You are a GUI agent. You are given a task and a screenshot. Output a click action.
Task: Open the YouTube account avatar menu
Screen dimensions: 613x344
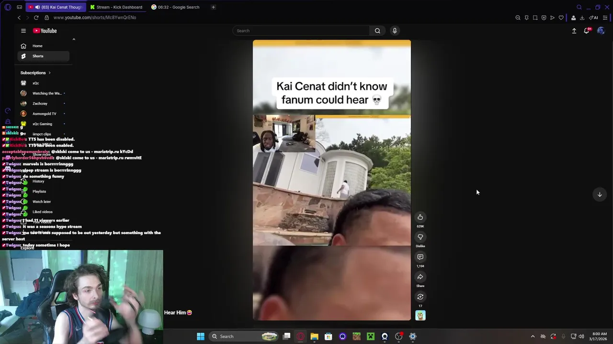[601, 31]
